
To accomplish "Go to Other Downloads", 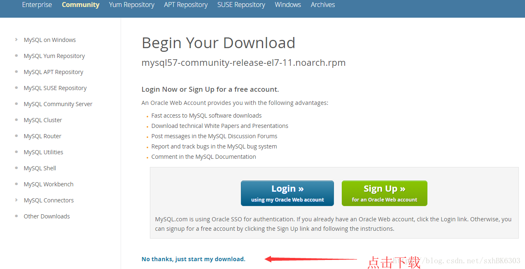I will tap(47, 216).
